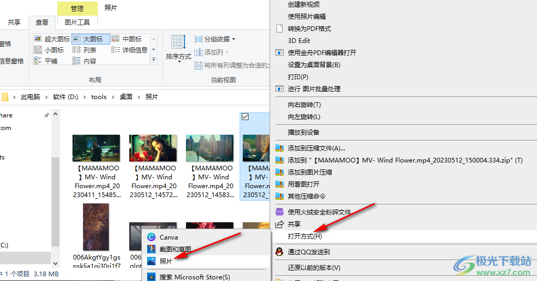
Task: Go to 此电脑 in address path
Action: 30,97
